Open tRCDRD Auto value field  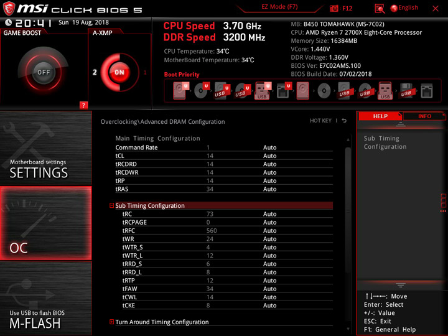(269, 164)
